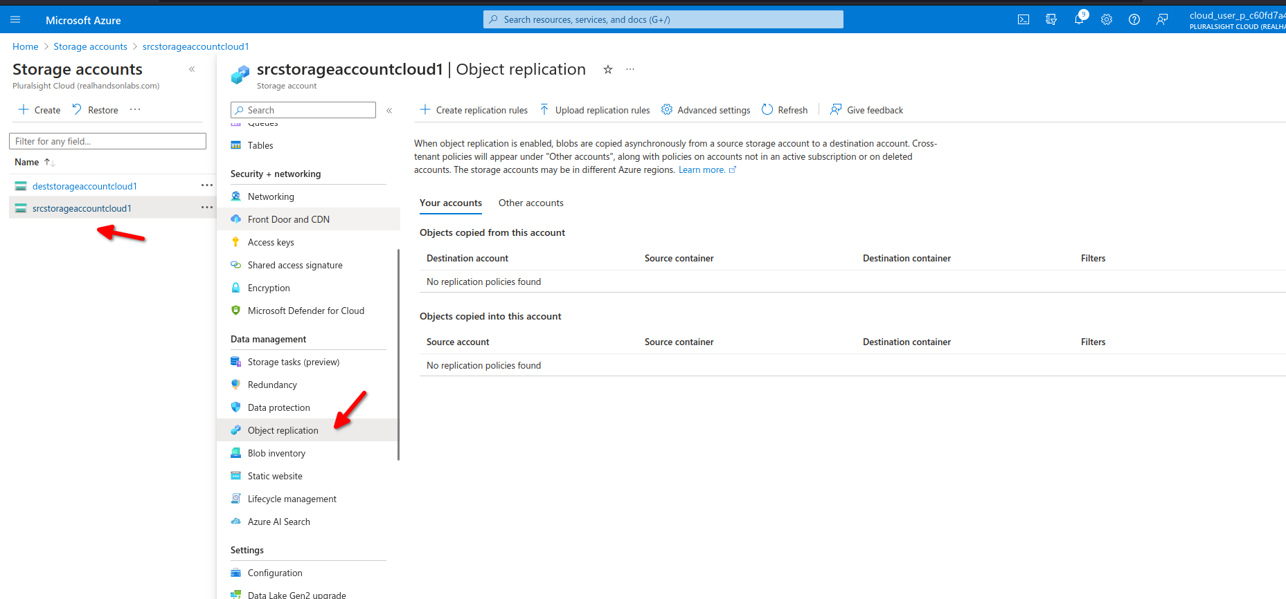Click the directory and subscription filter icon
Viewport: 1286px width, 599px height.
(1051, 19)
